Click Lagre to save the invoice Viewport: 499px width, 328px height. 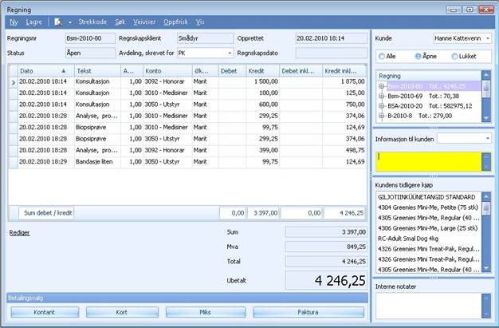33,22
